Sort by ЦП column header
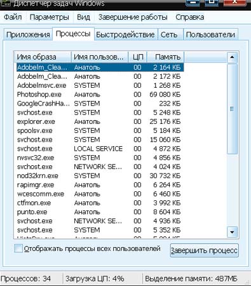This screenshot has width=251, height=286. pyautogui.click(x=138, y=57)
